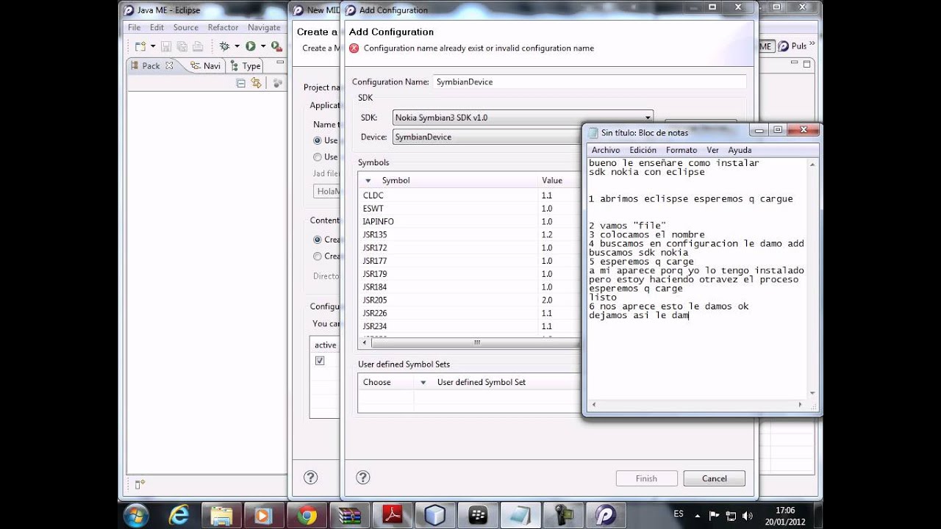
Task: Select the JSR135 symbol row
Action: 470,235
